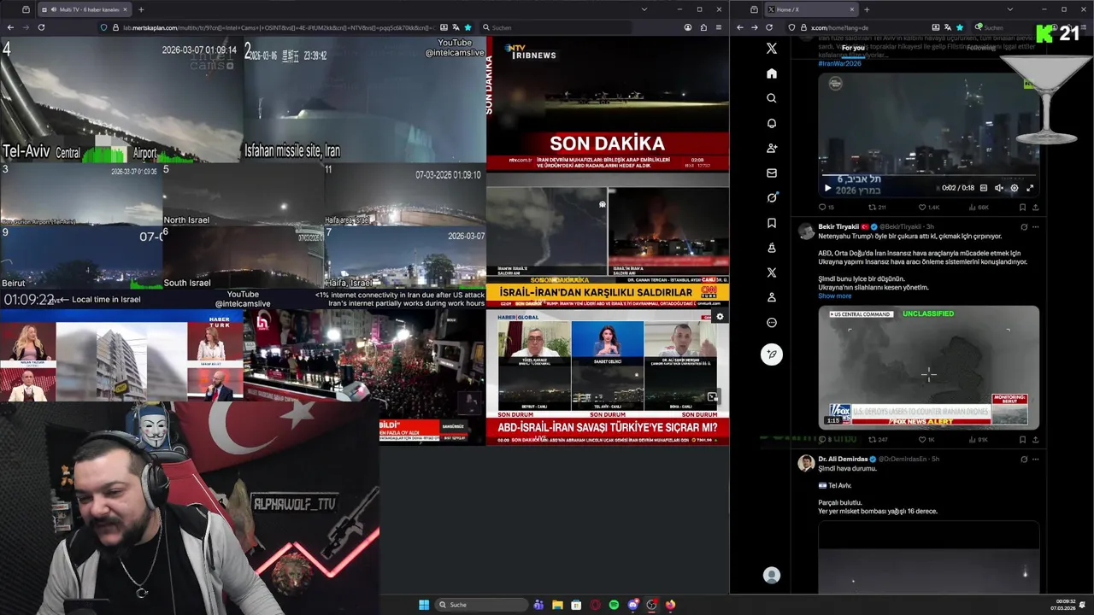1094x615 pixels.
Task: Open Tel Aviv video settings gear
Action: click(1015, 188)
